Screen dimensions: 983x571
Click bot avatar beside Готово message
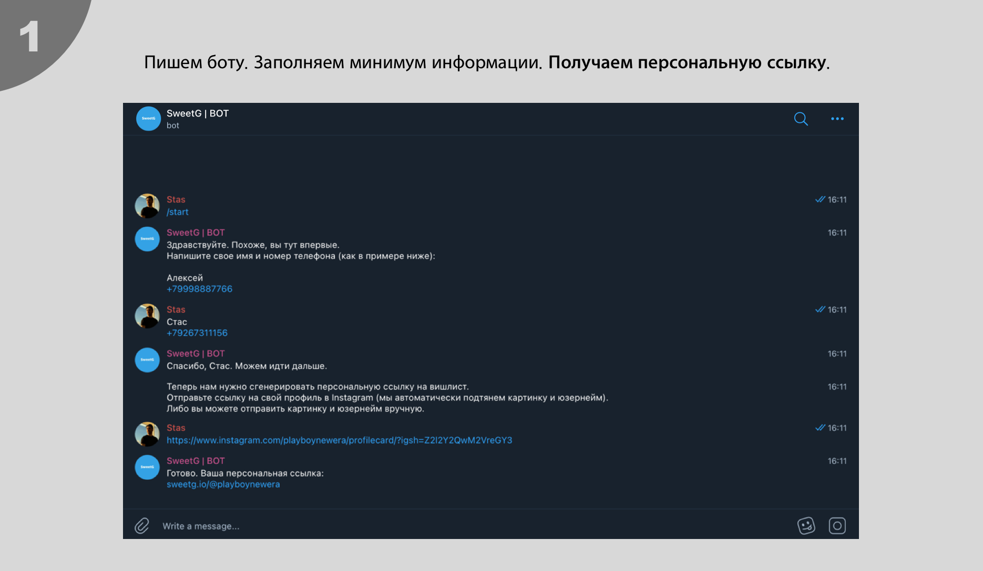tap(147, 467)
